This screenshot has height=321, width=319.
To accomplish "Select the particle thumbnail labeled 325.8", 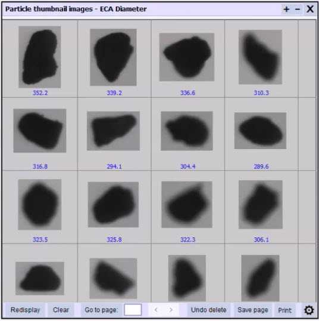I will pyautogui.click(x=113, y=205).
